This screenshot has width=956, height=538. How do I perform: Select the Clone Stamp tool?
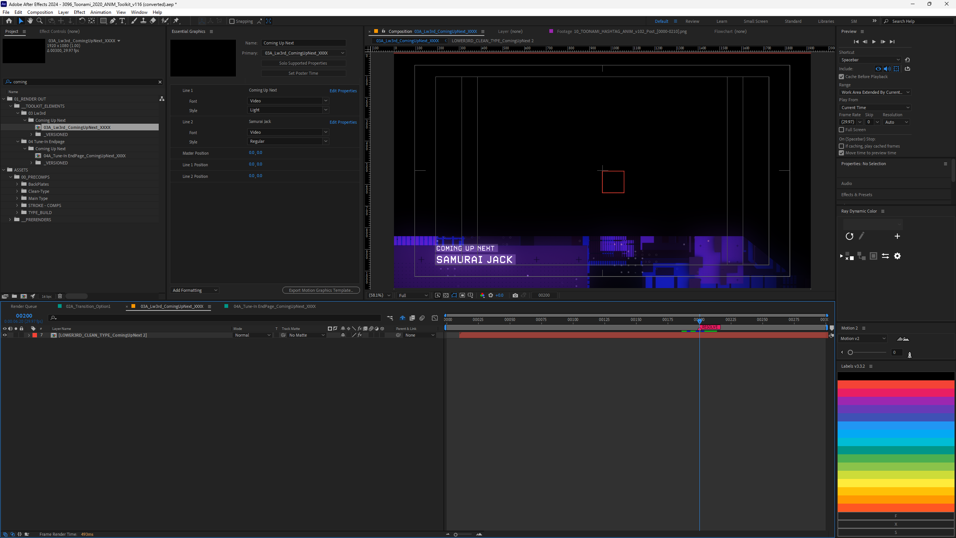143,21
